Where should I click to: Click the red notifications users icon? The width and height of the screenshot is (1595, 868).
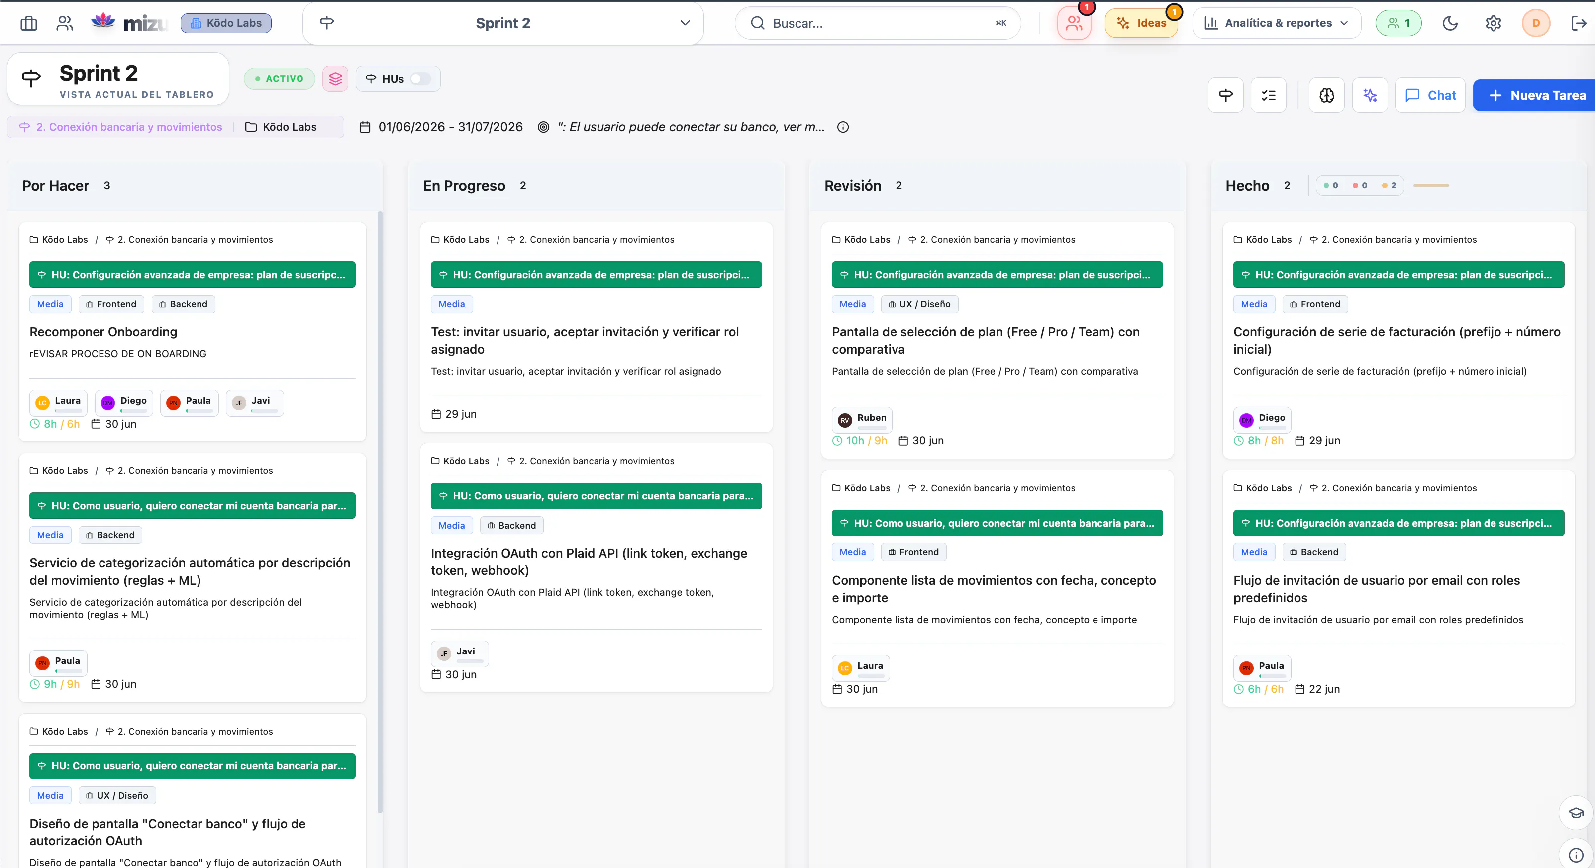(1074, 23)
